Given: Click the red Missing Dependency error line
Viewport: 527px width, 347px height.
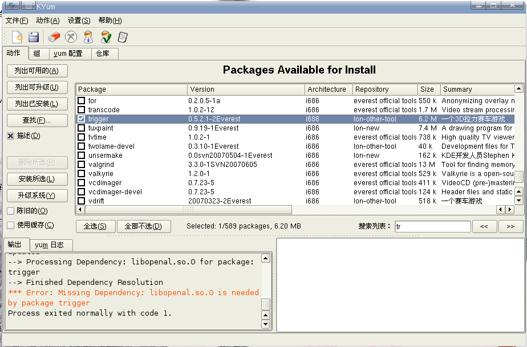Looking at the screenshot, I should [133, 297].
